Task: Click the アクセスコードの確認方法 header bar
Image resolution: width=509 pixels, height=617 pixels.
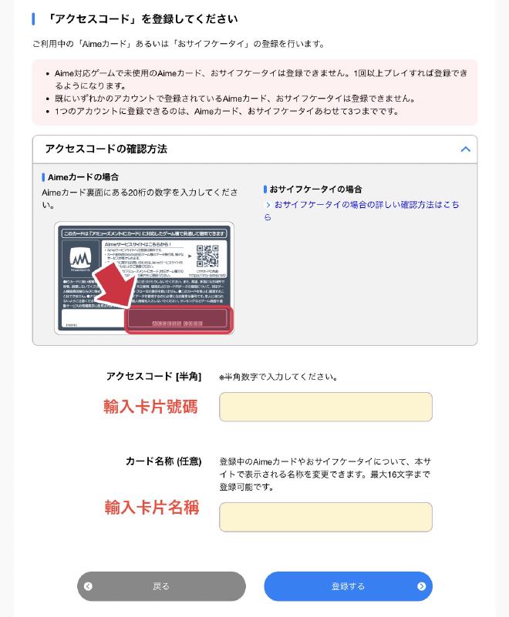Action: coord(254,149)
